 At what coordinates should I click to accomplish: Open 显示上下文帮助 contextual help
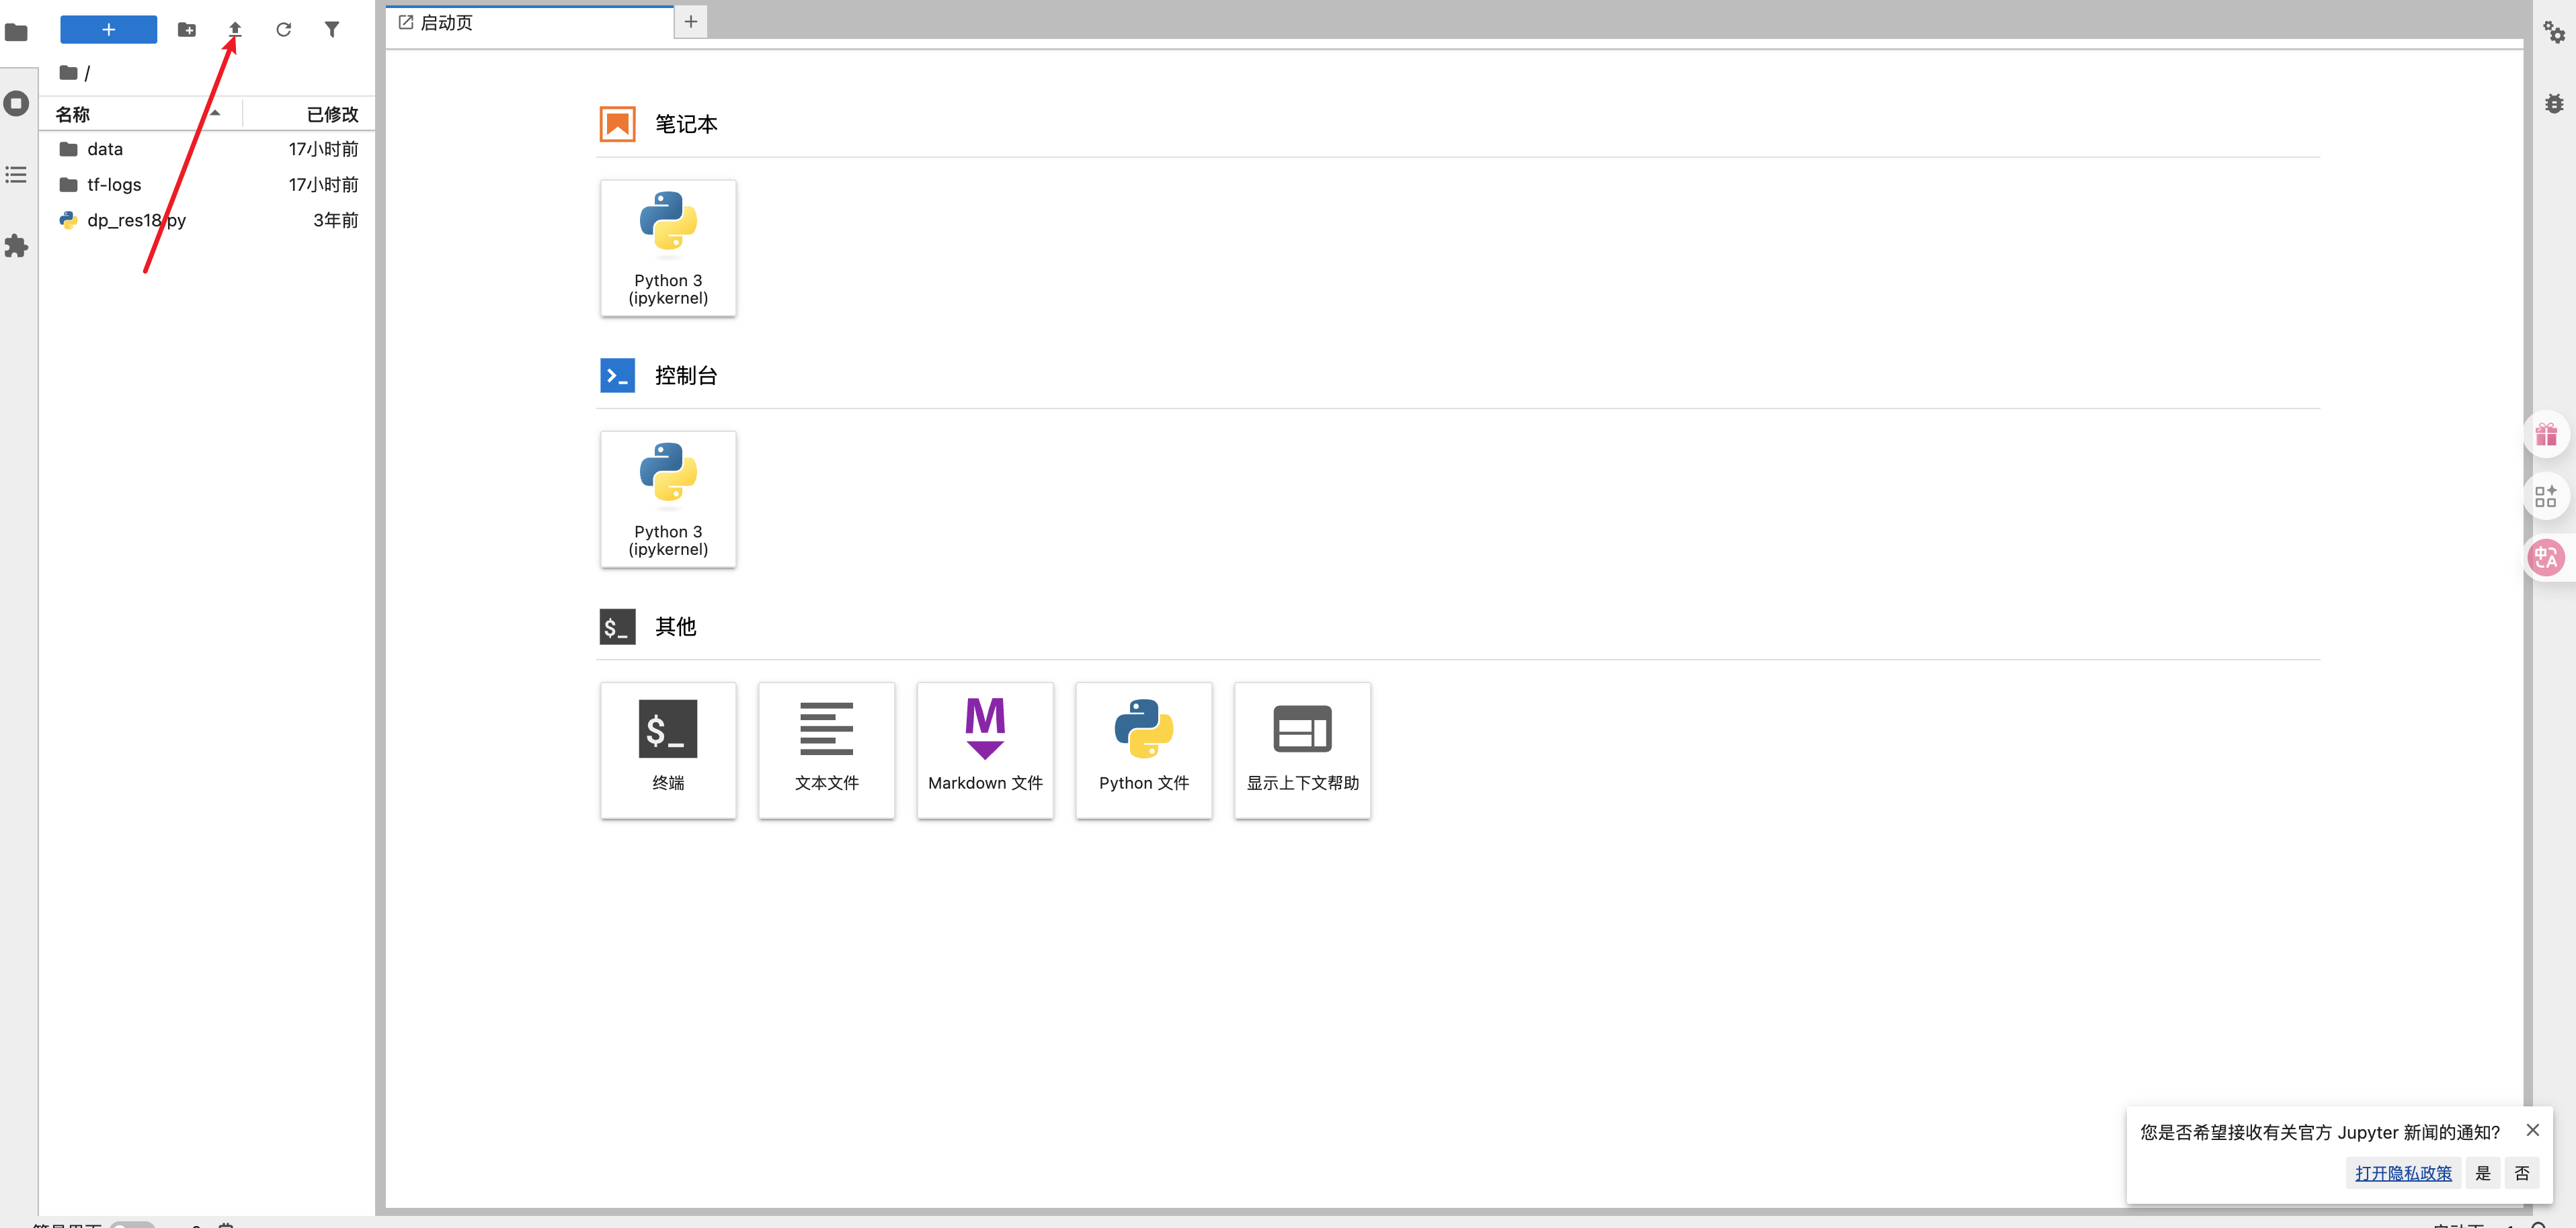coord(1302,750)
